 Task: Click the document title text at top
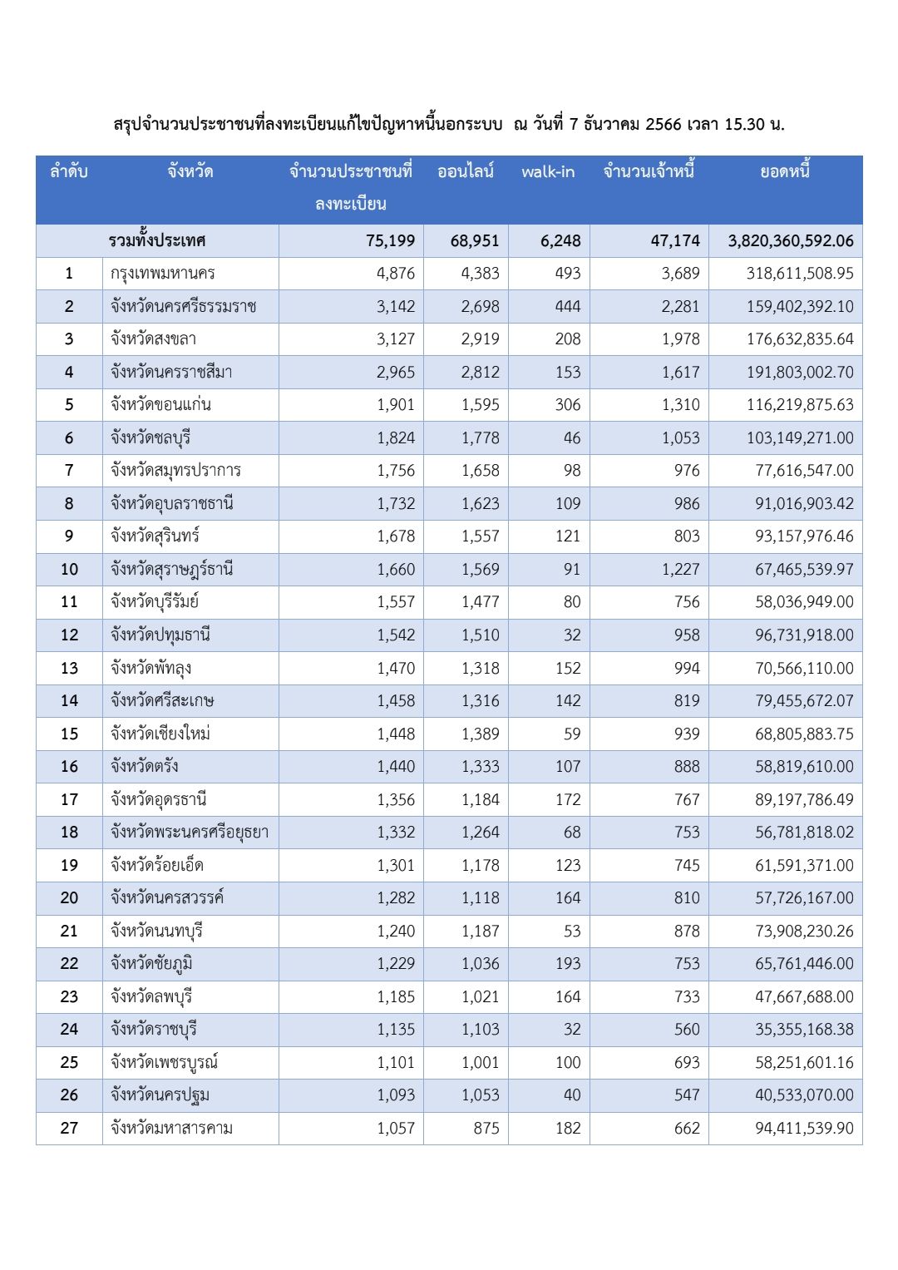click(x=449, y=125)
